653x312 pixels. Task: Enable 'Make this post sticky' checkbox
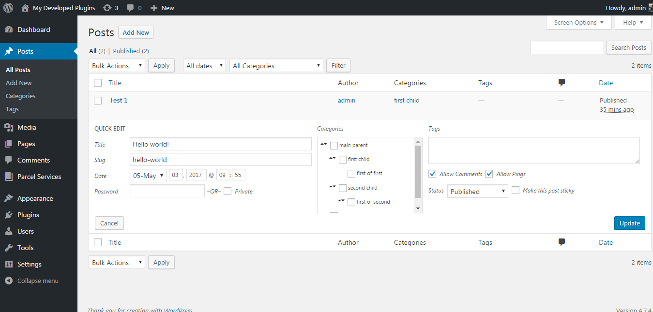tap(516, 191)
